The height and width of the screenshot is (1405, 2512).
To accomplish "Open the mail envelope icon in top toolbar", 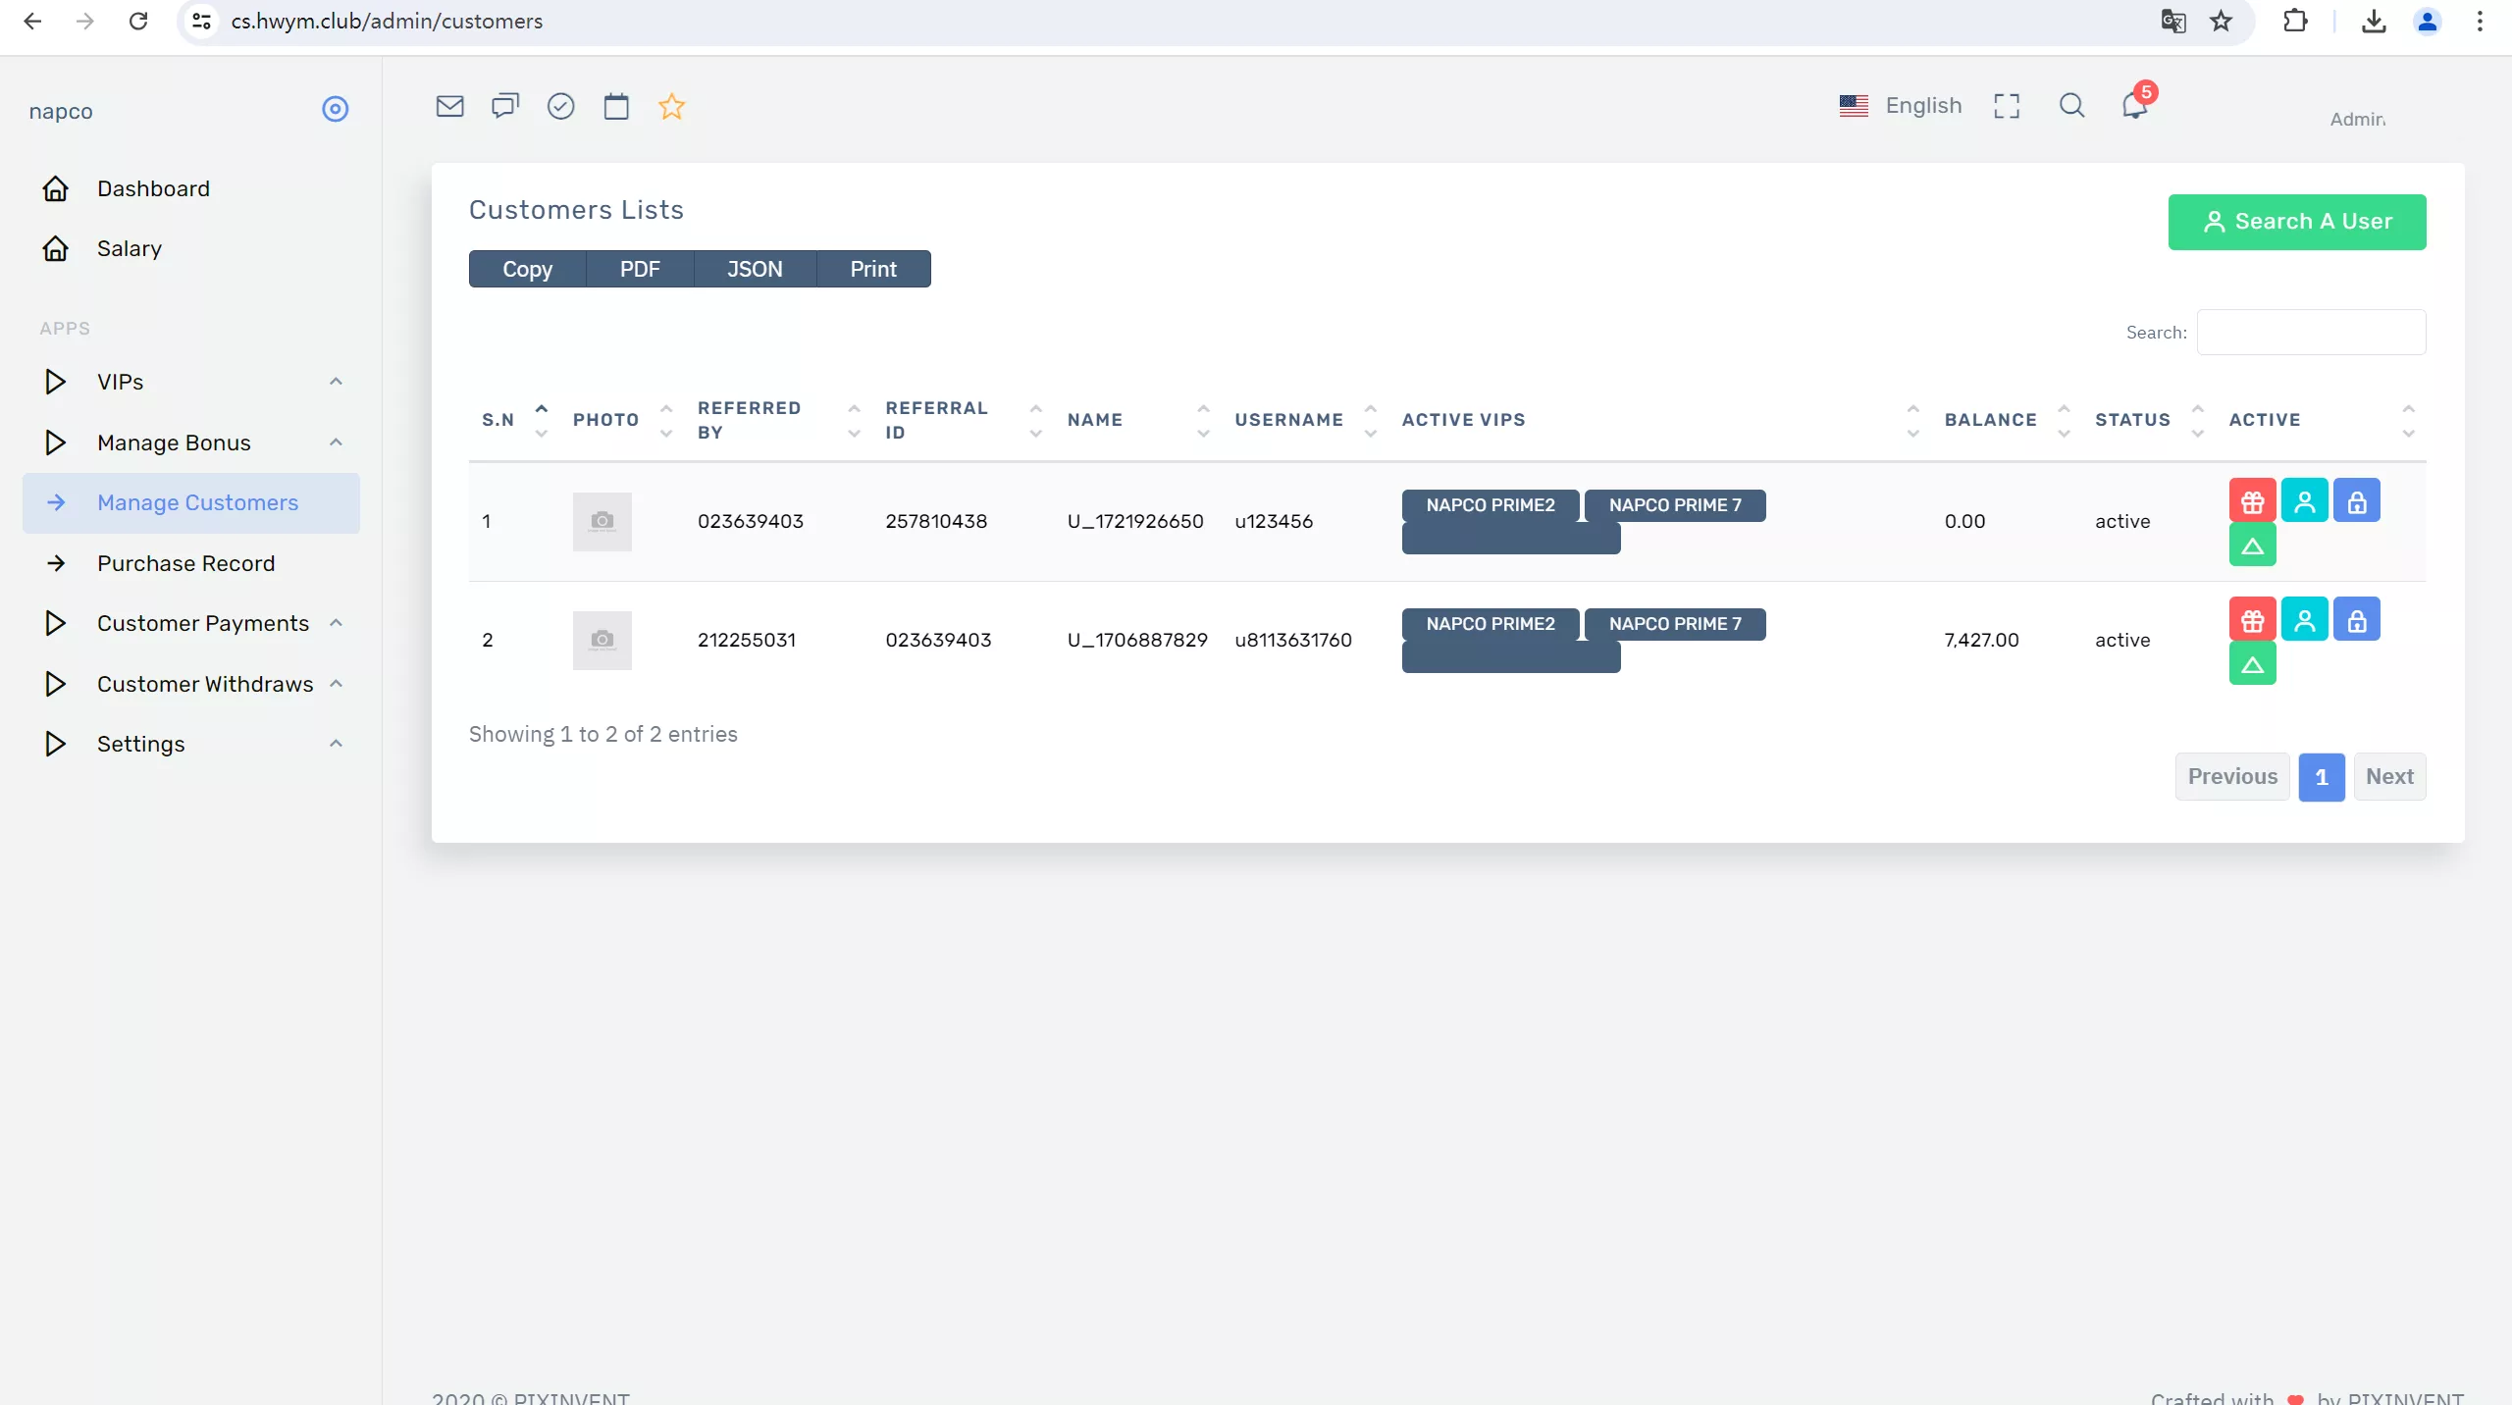I will (x=449, y=106).
